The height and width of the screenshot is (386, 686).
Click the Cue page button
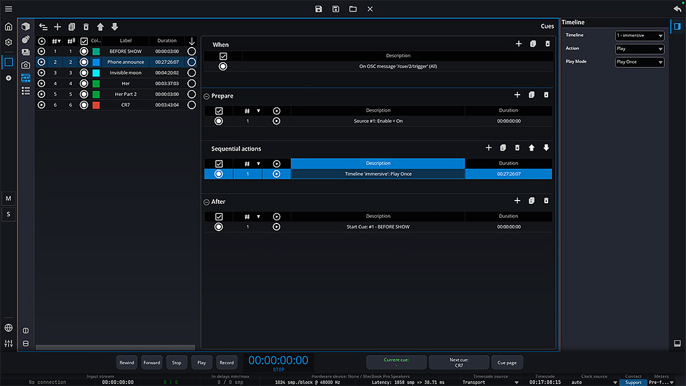tap(507, 363)
